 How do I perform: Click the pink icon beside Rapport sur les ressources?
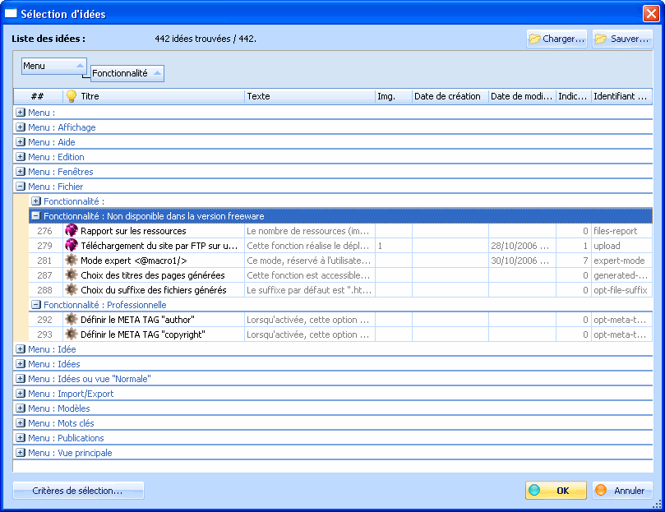(72, 231)
